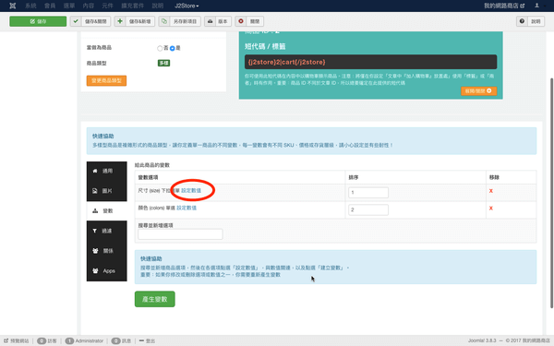Click the 變數選項 column header
This screenshot has width=554, height=346.
tap(148, 177)
